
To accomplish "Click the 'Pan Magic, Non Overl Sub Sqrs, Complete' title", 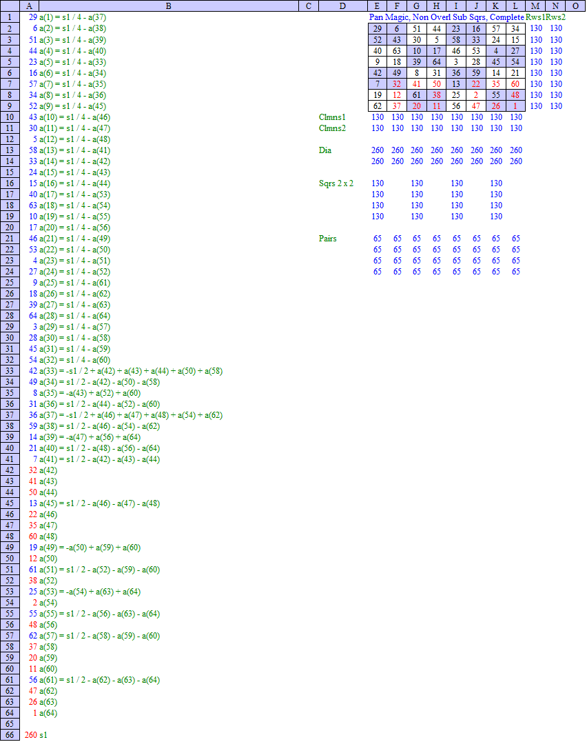I will click(446, 17).
